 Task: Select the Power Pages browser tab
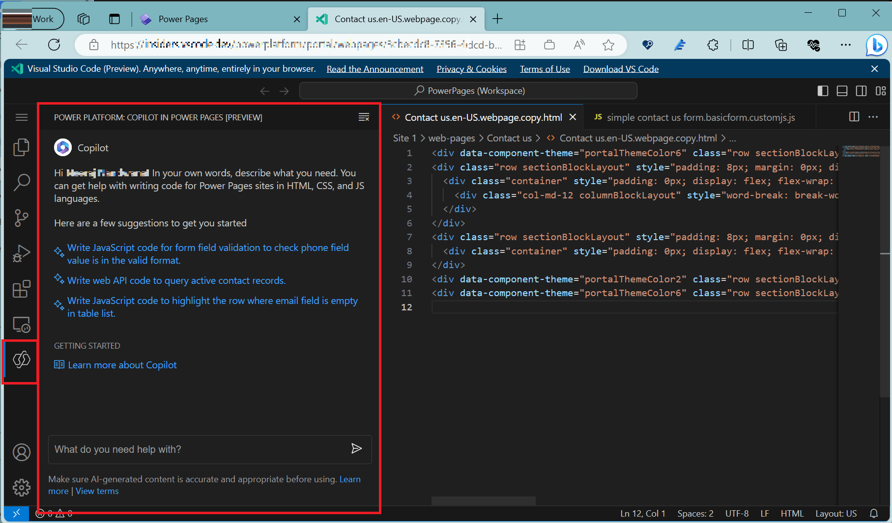(182, 19)
